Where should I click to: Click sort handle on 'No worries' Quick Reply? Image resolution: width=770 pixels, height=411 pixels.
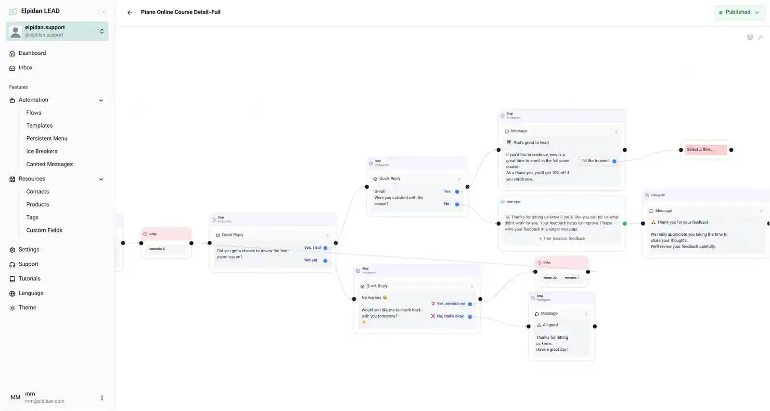coord(472,286)
